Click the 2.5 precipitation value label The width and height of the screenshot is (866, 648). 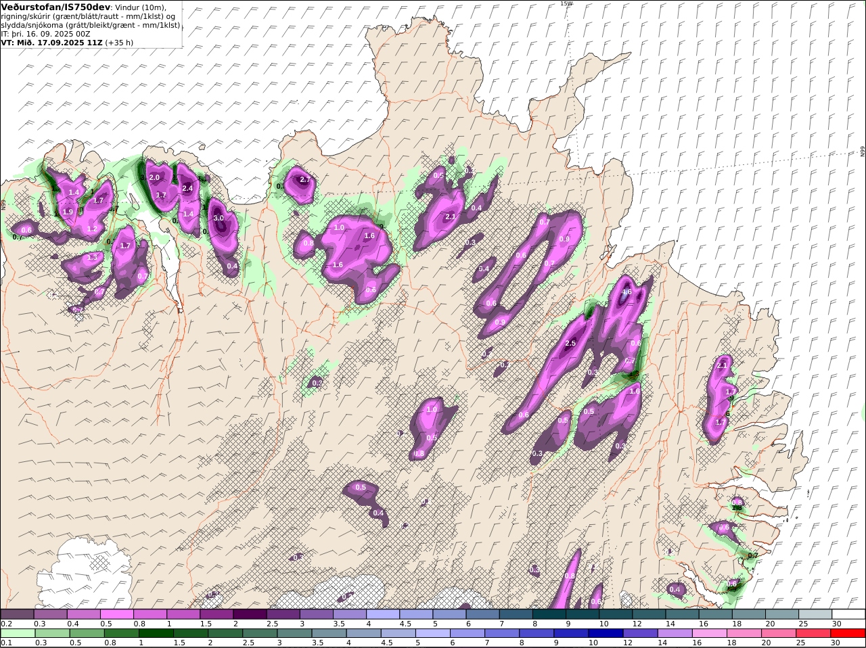[x=570, y=344]
